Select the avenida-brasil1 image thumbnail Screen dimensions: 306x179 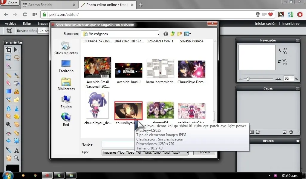point(129,70)
